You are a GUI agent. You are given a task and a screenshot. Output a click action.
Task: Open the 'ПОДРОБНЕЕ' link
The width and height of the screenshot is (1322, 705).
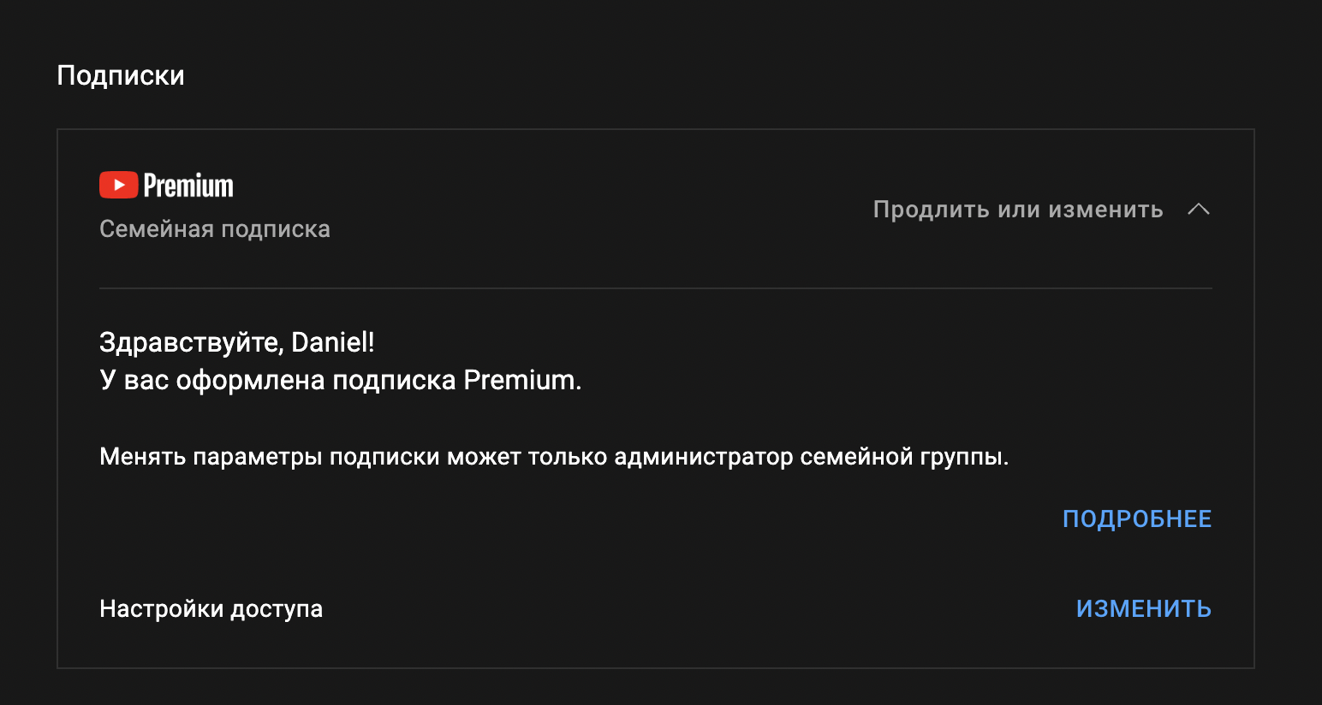coord(1137,519)
